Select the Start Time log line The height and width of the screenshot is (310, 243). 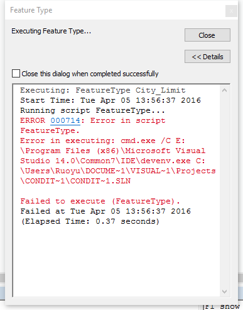click(111, 100)
